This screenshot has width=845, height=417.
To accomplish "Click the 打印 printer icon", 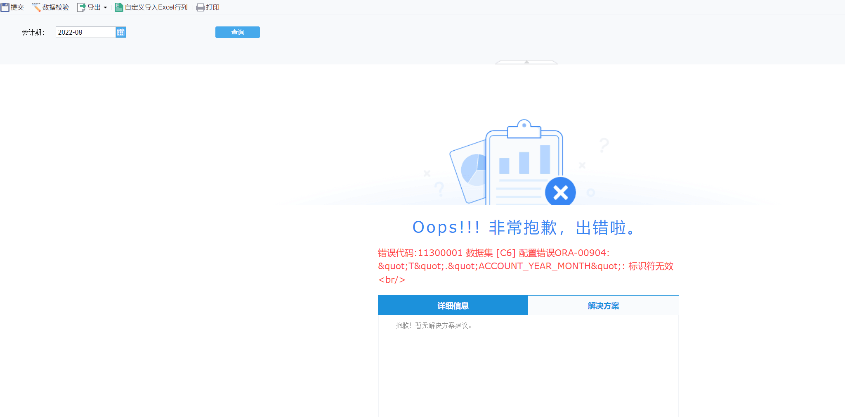I will (x=201, y=7).
